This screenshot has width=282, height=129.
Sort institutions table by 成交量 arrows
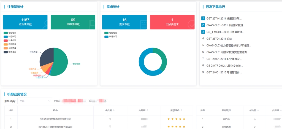[x=114, y=111]
